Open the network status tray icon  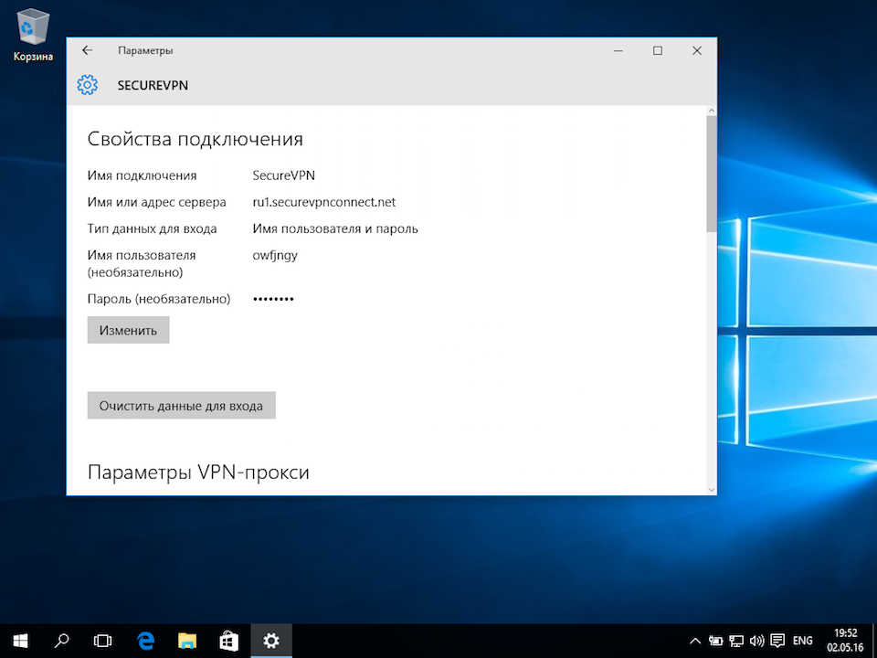point(736,641)
